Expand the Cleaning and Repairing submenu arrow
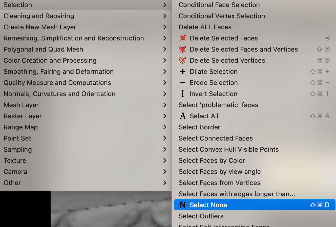The image size is (336, 227). pos(165,16)
